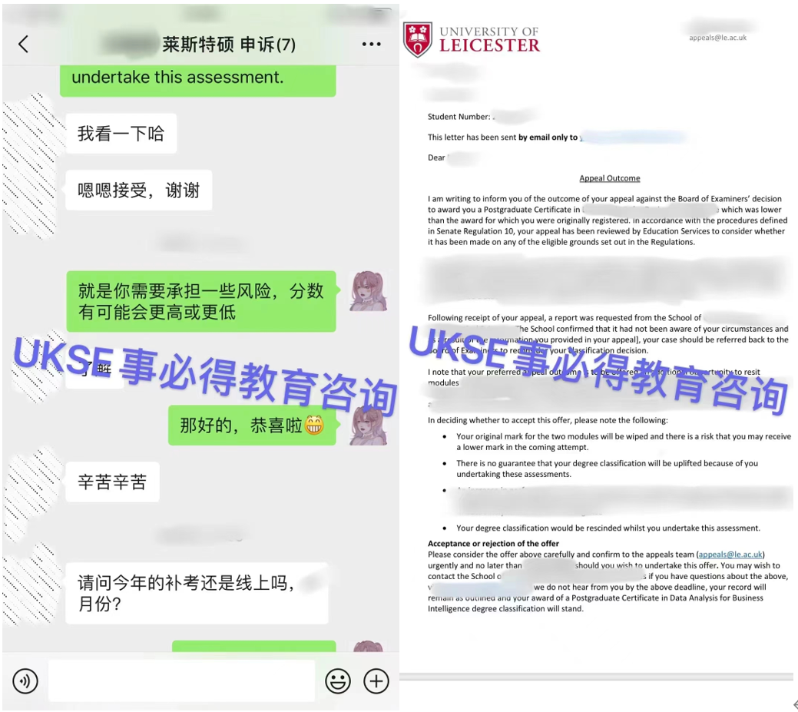Open the three-dot chat options menu

[x=371, y=45]
